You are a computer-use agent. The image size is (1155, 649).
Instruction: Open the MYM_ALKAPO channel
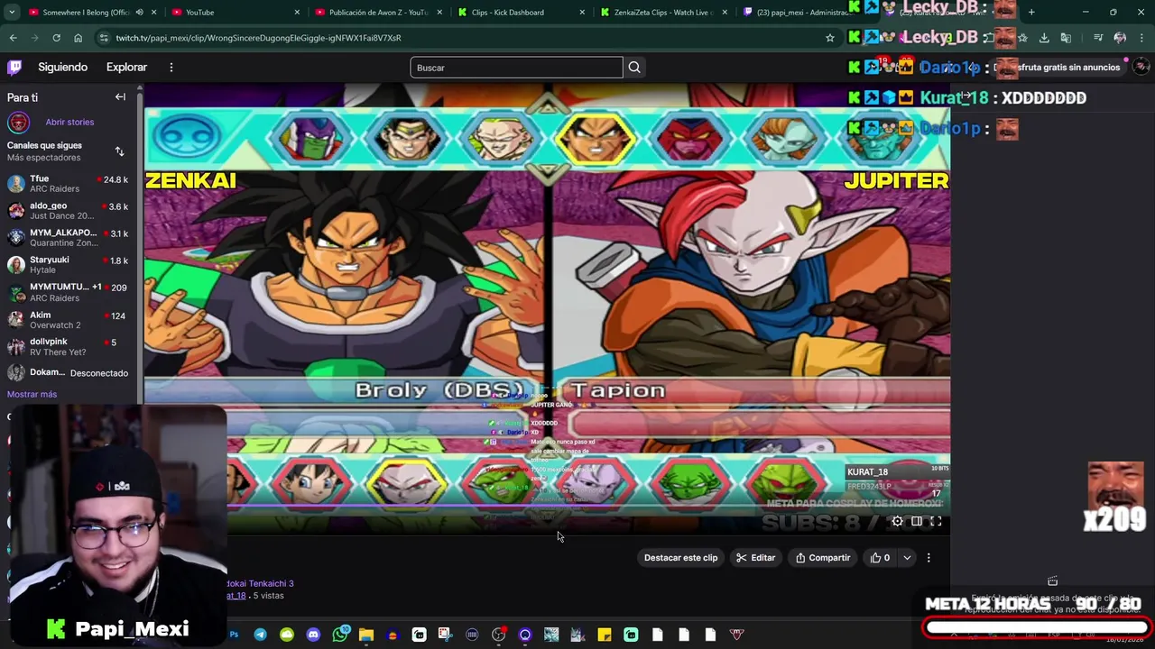(68, 238)
